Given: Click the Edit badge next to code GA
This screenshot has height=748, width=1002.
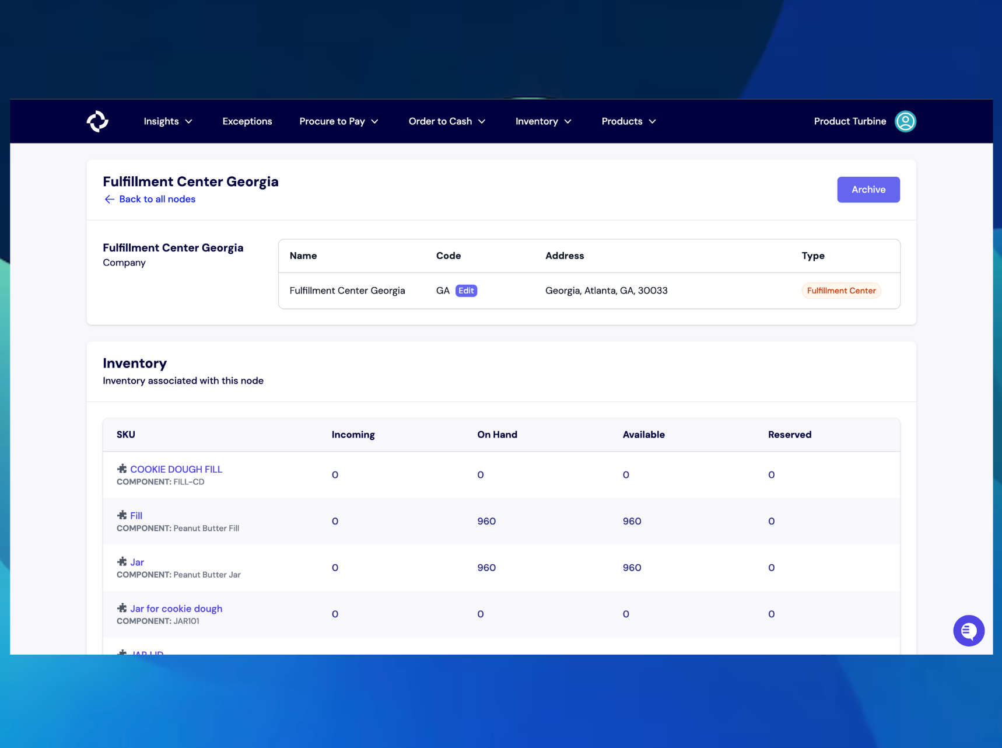Looking at the screenshot, I should (x=465, y=291).
